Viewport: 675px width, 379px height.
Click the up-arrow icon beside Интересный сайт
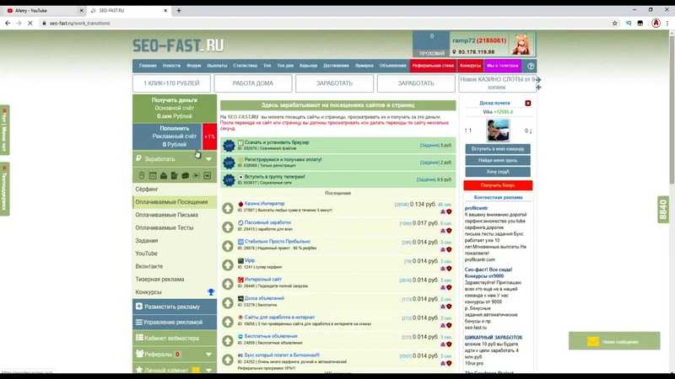[228, 284]
